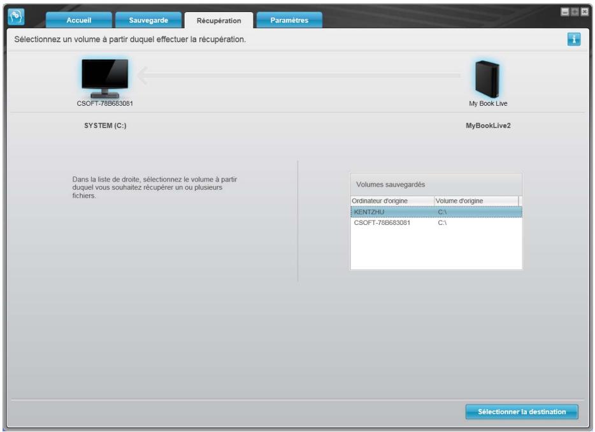Click Sélectionner la destination button
Viewport: 595px width, 432px height.
(x=522, y=412)
